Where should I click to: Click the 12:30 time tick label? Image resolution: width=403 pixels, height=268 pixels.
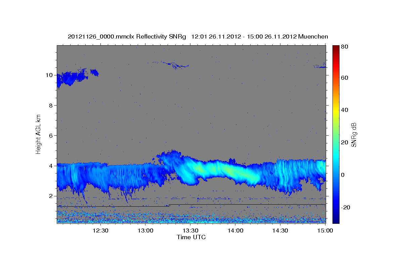[100, 231]
